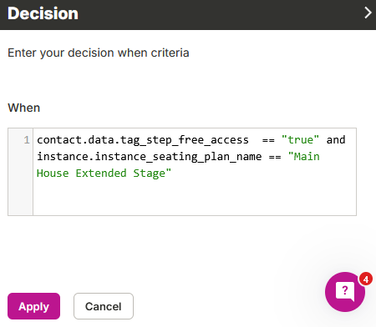376x327 pixels.
Task: Cancel the decision edit
Action: coord(104,306)
